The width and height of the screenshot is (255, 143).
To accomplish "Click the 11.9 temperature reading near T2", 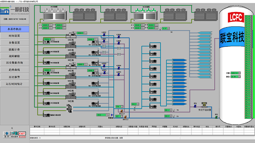I will coord(166,28).
